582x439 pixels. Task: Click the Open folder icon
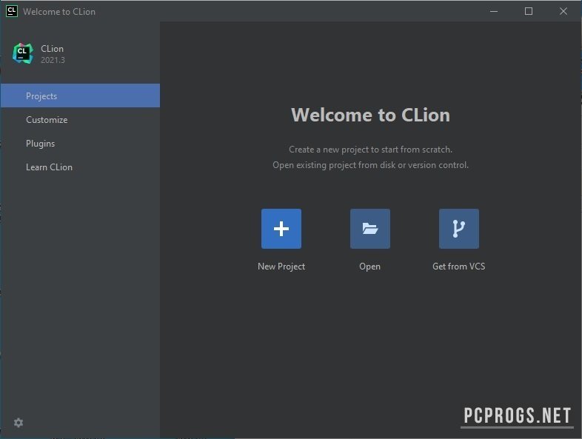[369, 229]
